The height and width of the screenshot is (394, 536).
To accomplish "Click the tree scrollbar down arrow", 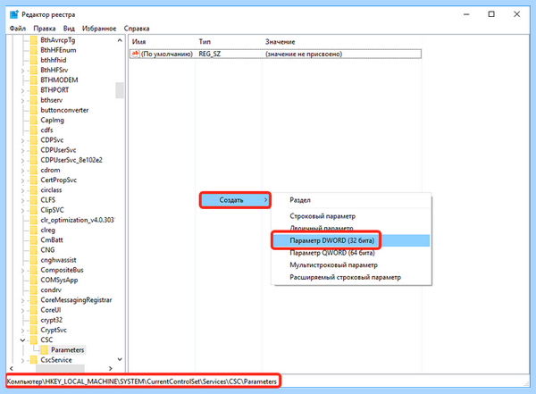I will [120, 359].
